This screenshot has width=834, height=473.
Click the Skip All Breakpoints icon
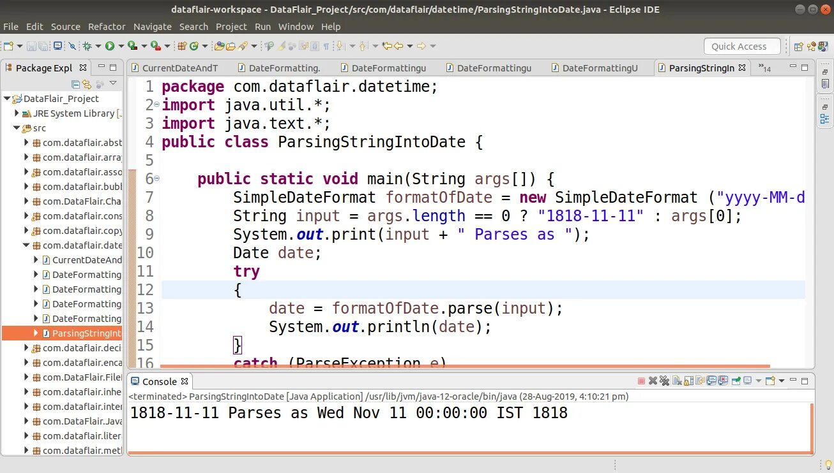72,46
